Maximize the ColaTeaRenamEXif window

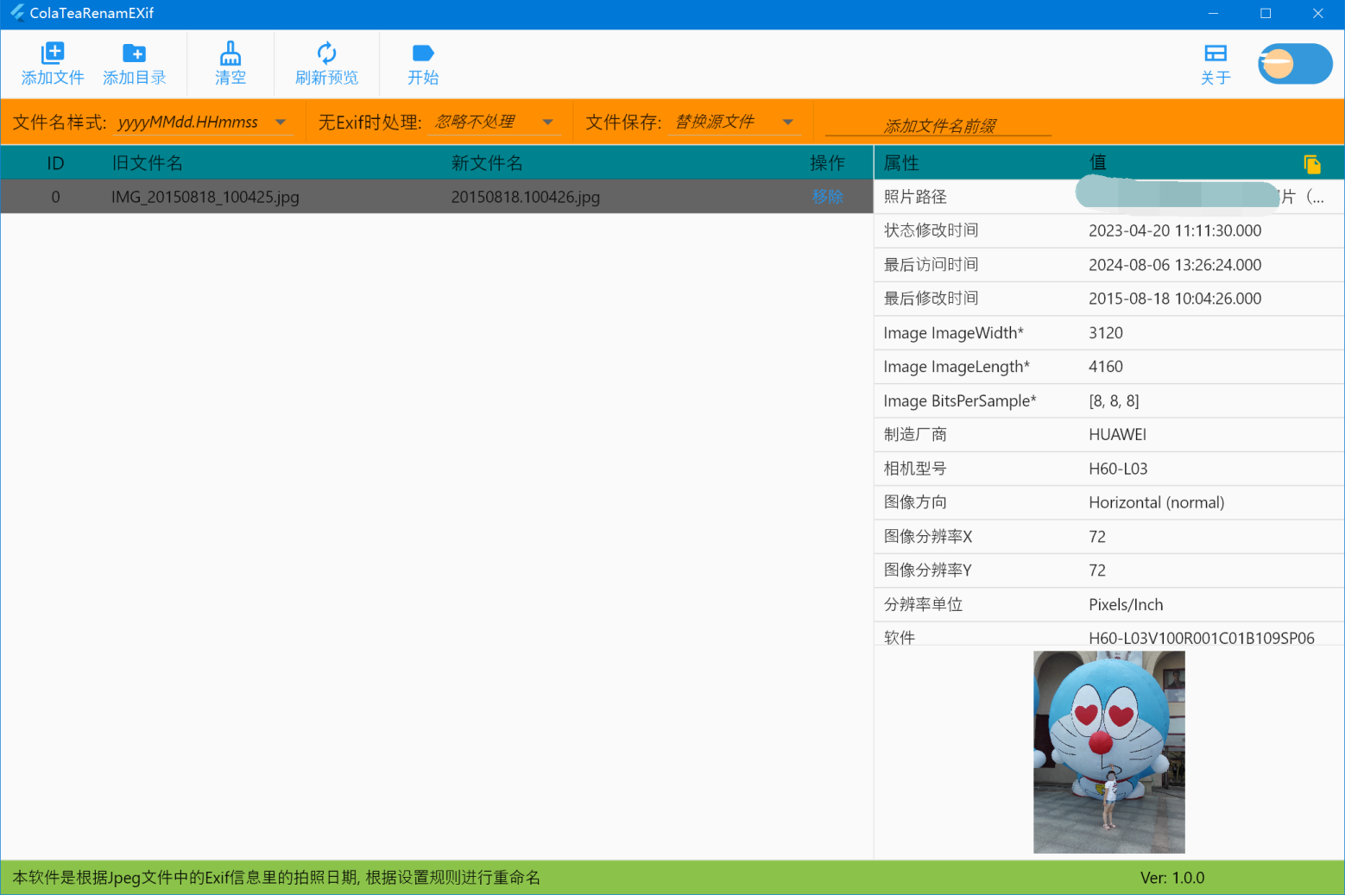tap(1266, 14)
